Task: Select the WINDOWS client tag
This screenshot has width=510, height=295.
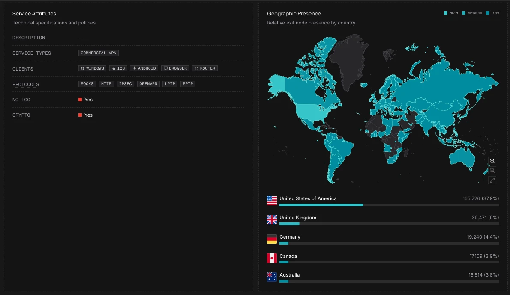Action: (93, 68)
